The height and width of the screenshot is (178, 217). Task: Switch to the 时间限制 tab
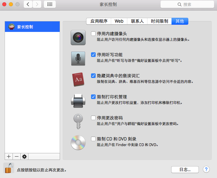click(x=159, y=21)
